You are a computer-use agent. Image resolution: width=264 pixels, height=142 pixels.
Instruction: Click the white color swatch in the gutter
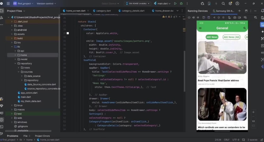[68, 33]
